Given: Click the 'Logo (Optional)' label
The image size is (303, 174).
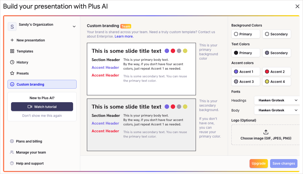Looking at the screenshot, I should pyautogui.click(x=244, y=120).
